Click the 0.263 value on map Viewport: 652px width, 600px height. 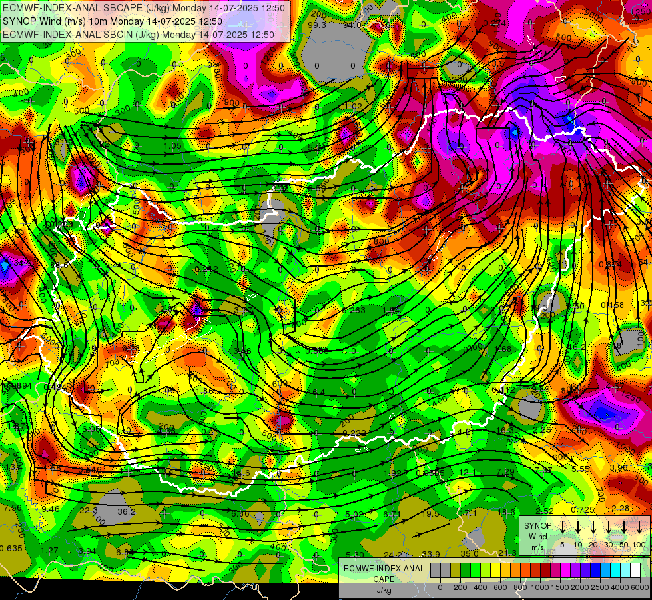(354, 310)
